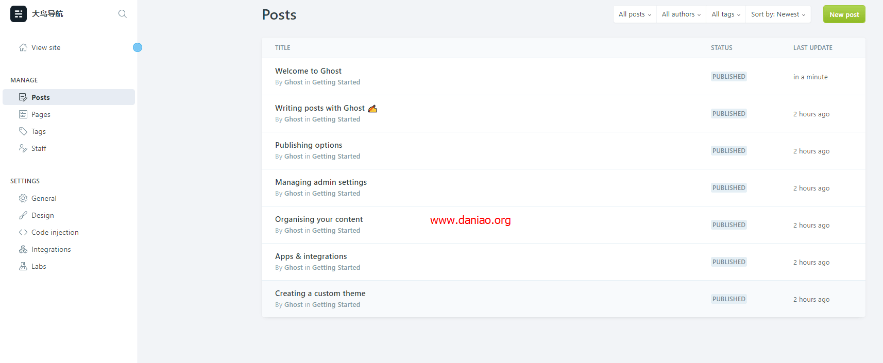Click the search magnifier icon in sidebar
883x363 pixels.
pyautogui.click(x=122, y=14)
